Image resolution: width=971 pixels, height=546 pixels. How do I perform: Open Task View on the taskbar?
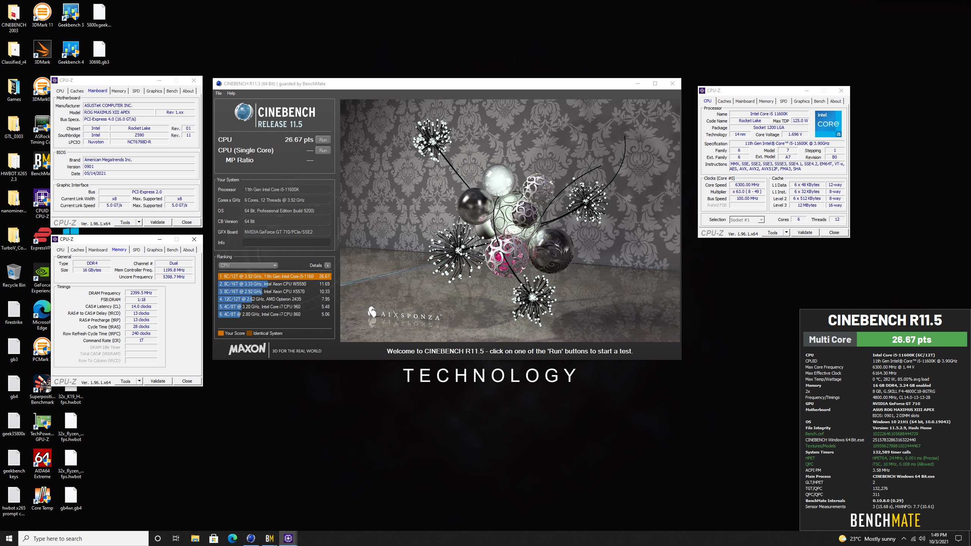[x=176, y=538]
